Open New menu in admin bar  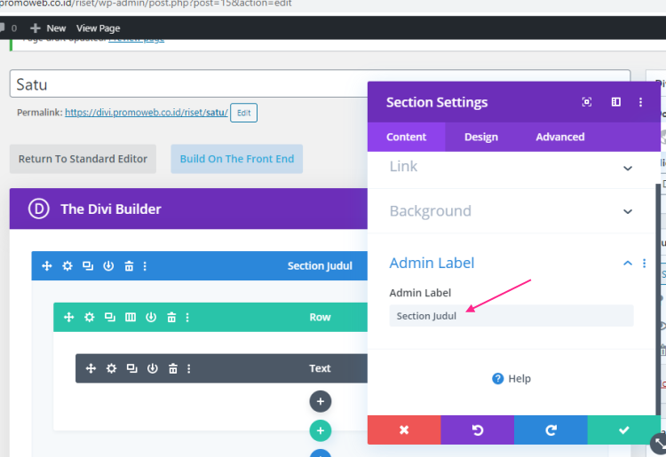click(48, 28)
